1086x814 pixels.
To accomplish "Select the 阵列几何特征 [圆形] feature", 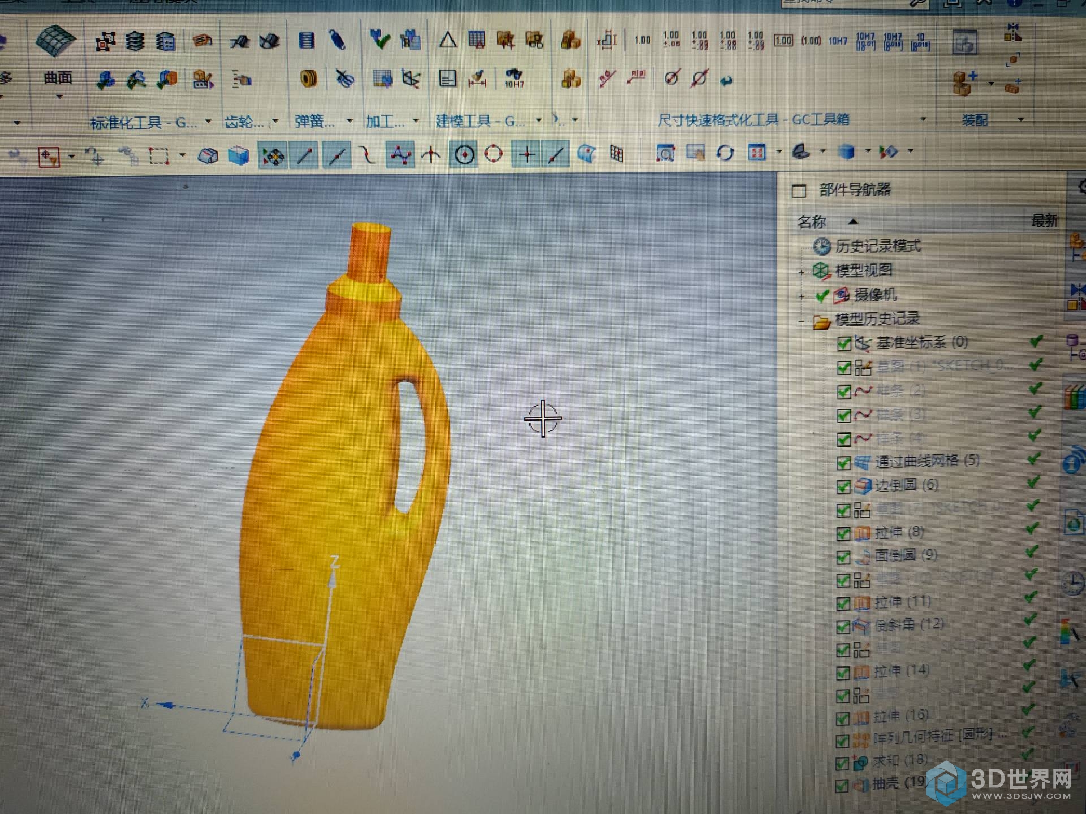I will (x=940, y=736).
